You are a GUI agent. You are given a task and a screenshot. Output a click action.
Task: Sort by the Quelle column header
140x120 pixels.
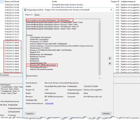tap(54, 2)
